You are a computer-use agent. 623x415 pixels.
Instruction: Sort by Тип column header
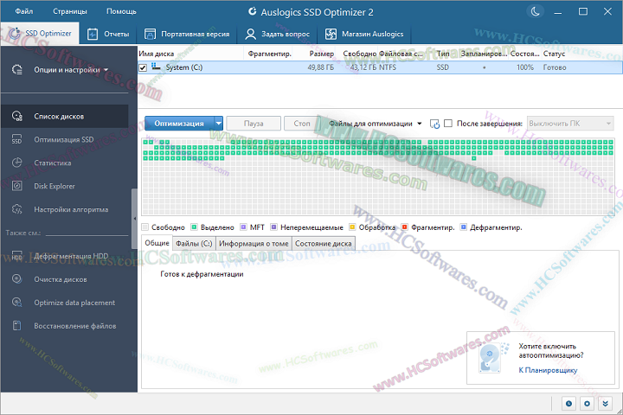click(443, 54)
